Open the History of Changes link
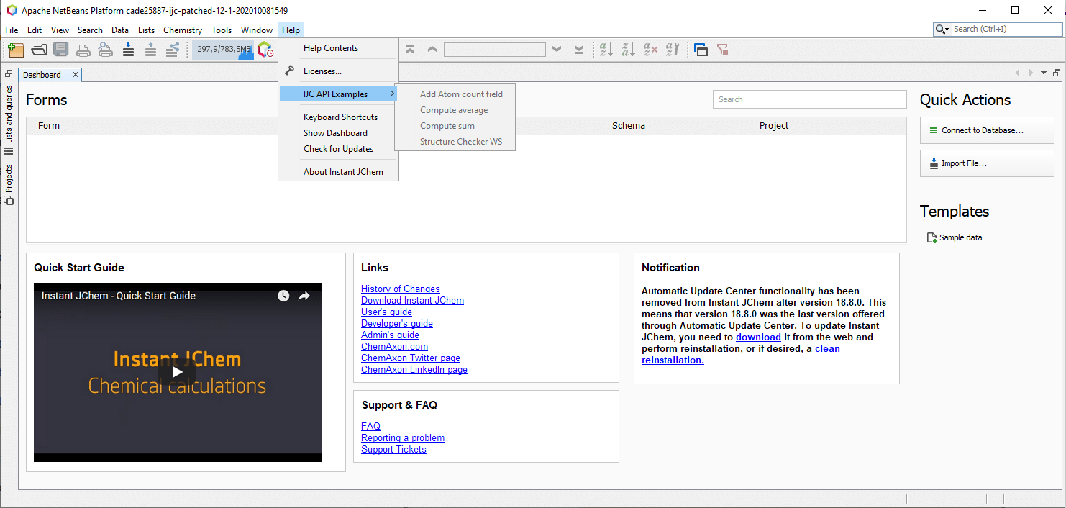Image resolution: width=1066 pixels, height=508 pixels. point(400,289)
